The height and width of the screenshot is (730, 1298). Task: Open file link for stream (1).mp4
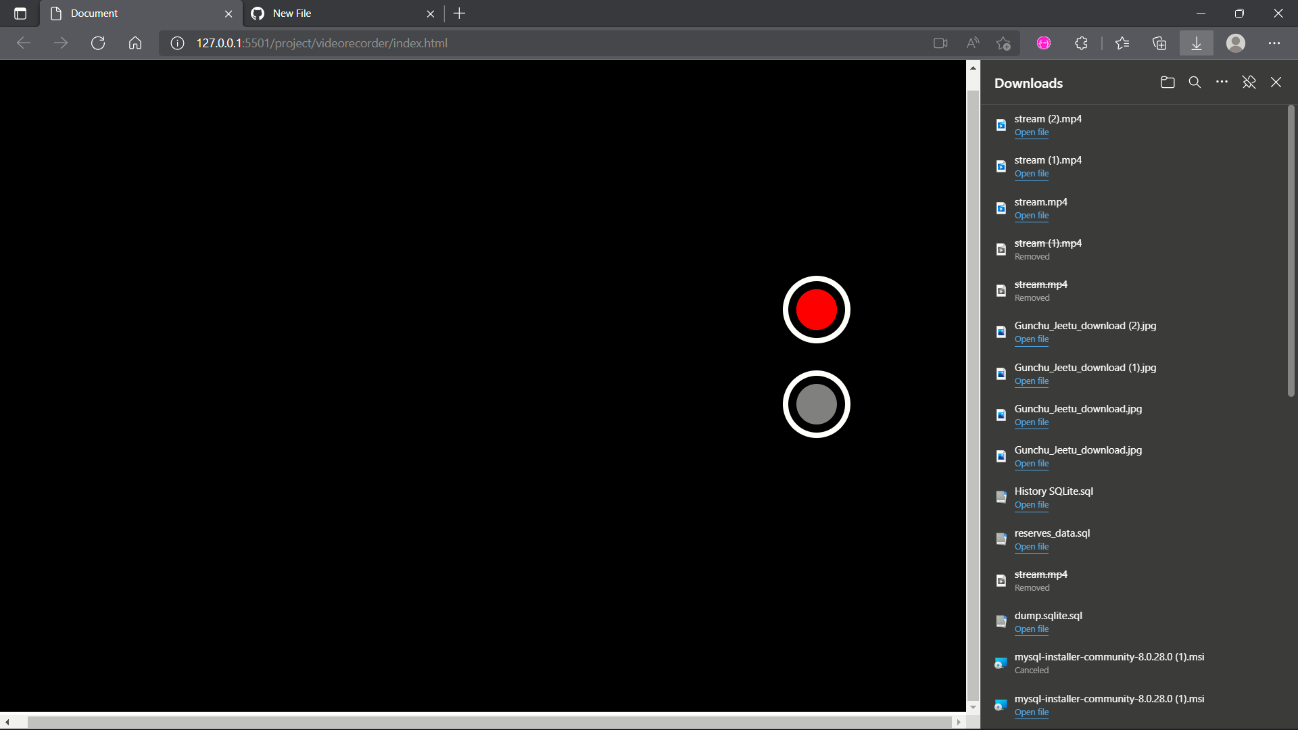coord(1031,174)
